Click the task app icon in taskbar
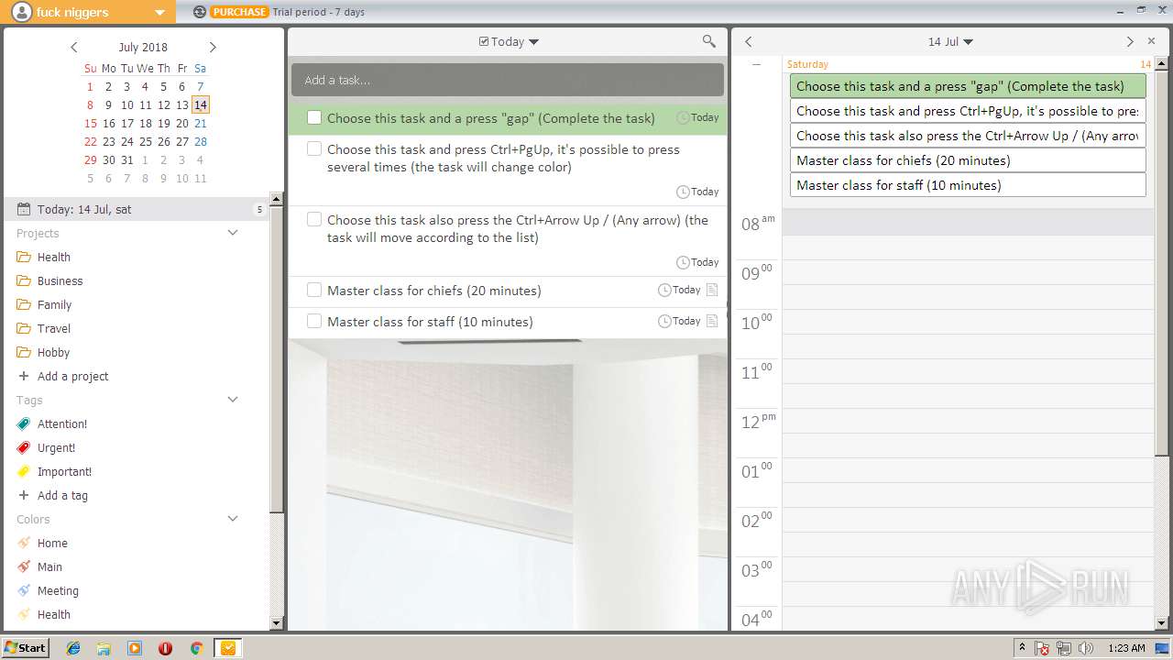1173x660 pixels. [228, 648]
